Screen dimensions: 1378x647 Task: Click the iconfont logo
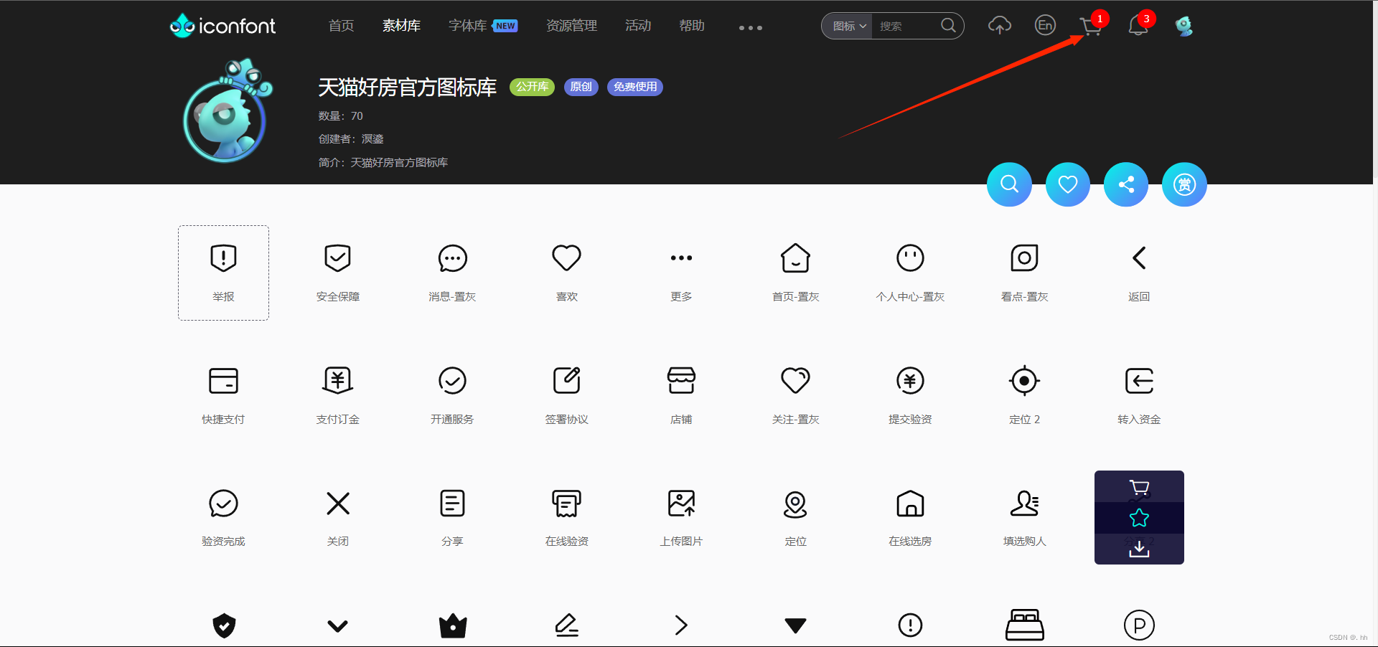pos(222,26)
